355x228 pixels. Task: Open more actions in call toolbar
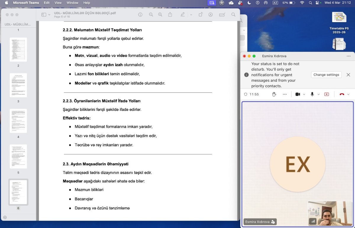click(x=285, y=94)
